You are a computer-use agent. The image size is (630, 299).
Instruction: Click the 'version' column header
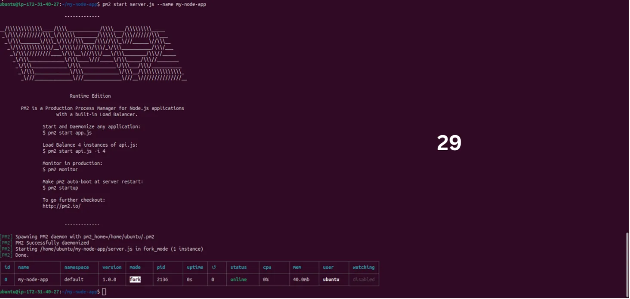click(x=112, y=267)
